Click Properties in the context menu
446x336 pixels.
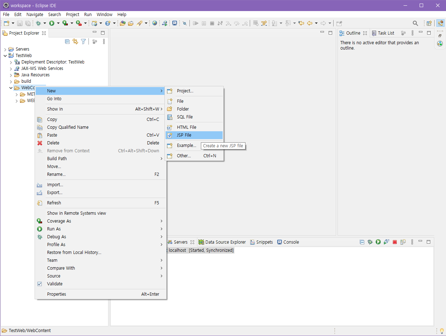pyautogui.click(x=101, y=294)
